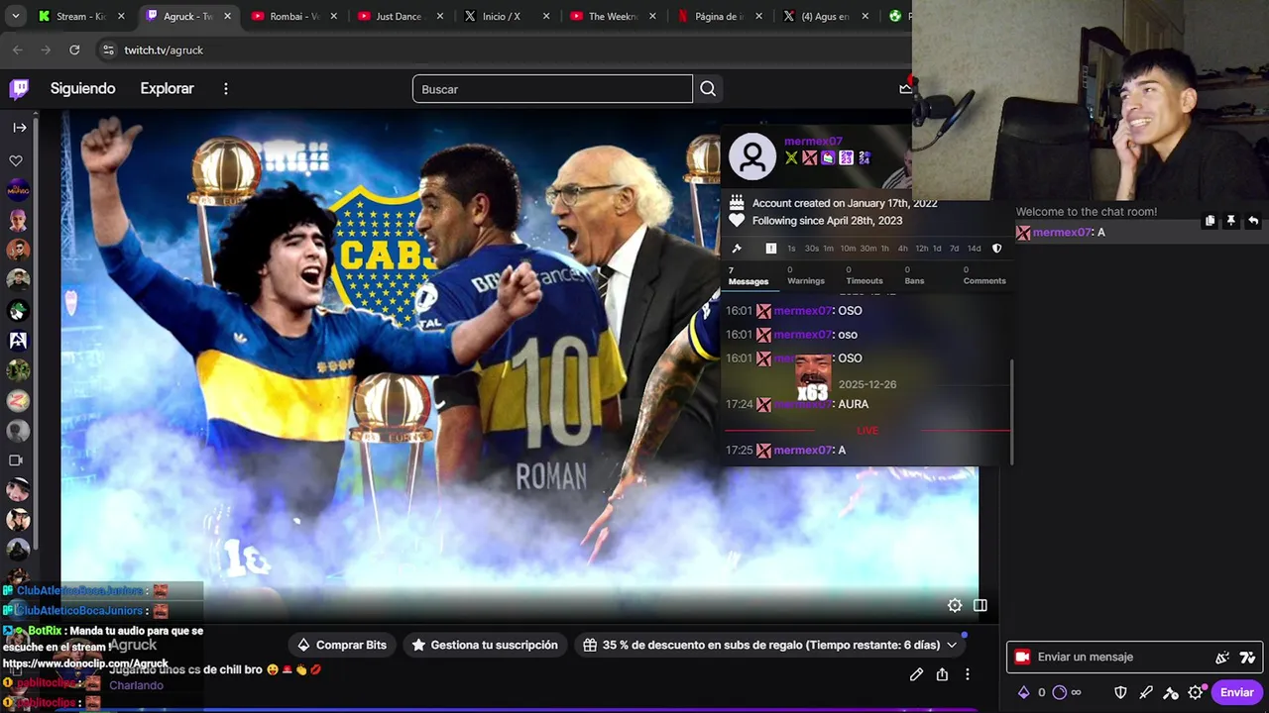Click the mod hammer icon in user card
1269x713 pixels.
click(x=737, y=249)
